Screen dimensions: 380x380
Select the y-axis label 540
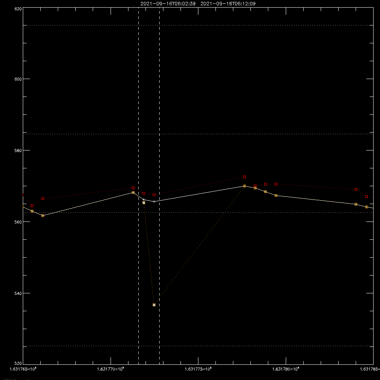click(x=18, y=293)
